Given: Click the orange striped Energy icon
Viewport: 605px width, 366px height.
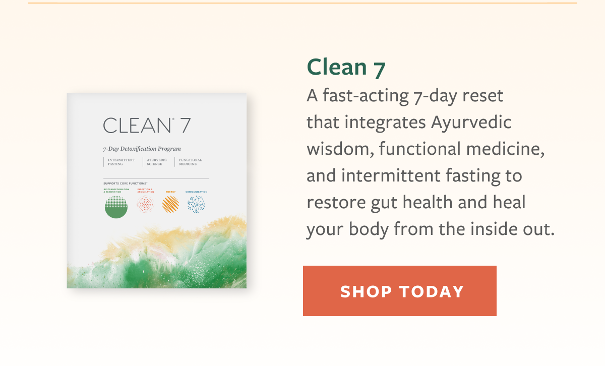Looking at the screenshot, I should pyautogui.click(x=170, y=204).
